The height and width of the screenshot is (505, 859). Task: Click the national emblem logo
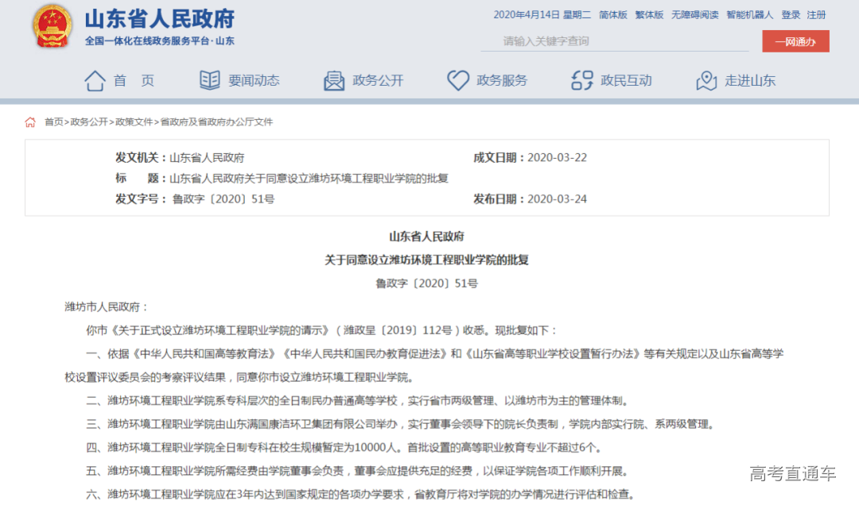click(52, 28)
